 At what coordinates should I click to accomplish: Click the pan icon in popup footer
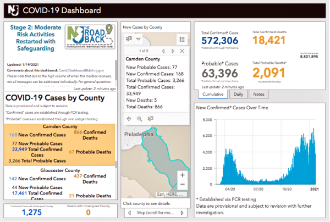click(129, 118)
